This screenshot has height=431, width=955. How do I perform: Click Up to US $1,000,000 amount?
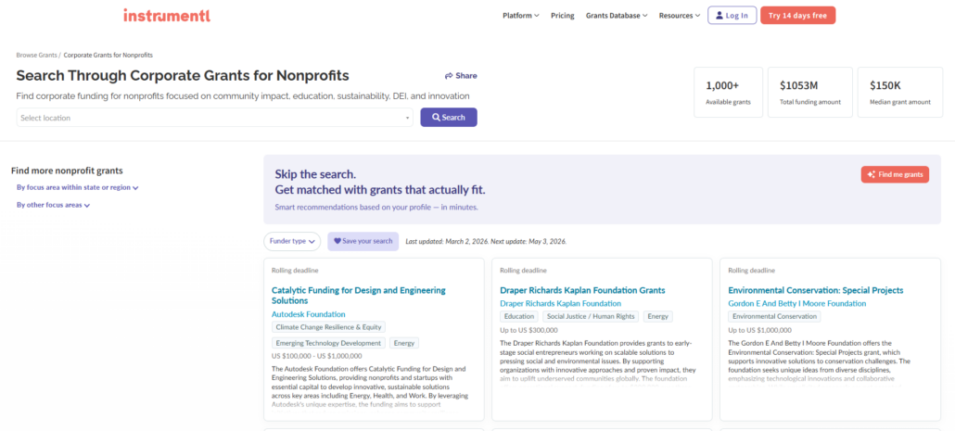(x=759, y=330)
